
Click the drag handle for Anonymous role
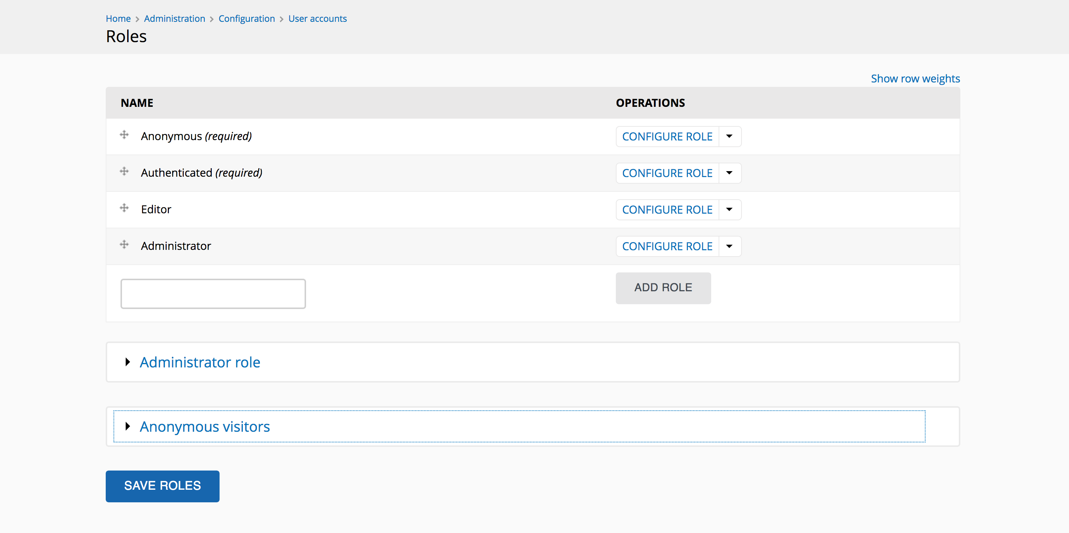point(124,135)
